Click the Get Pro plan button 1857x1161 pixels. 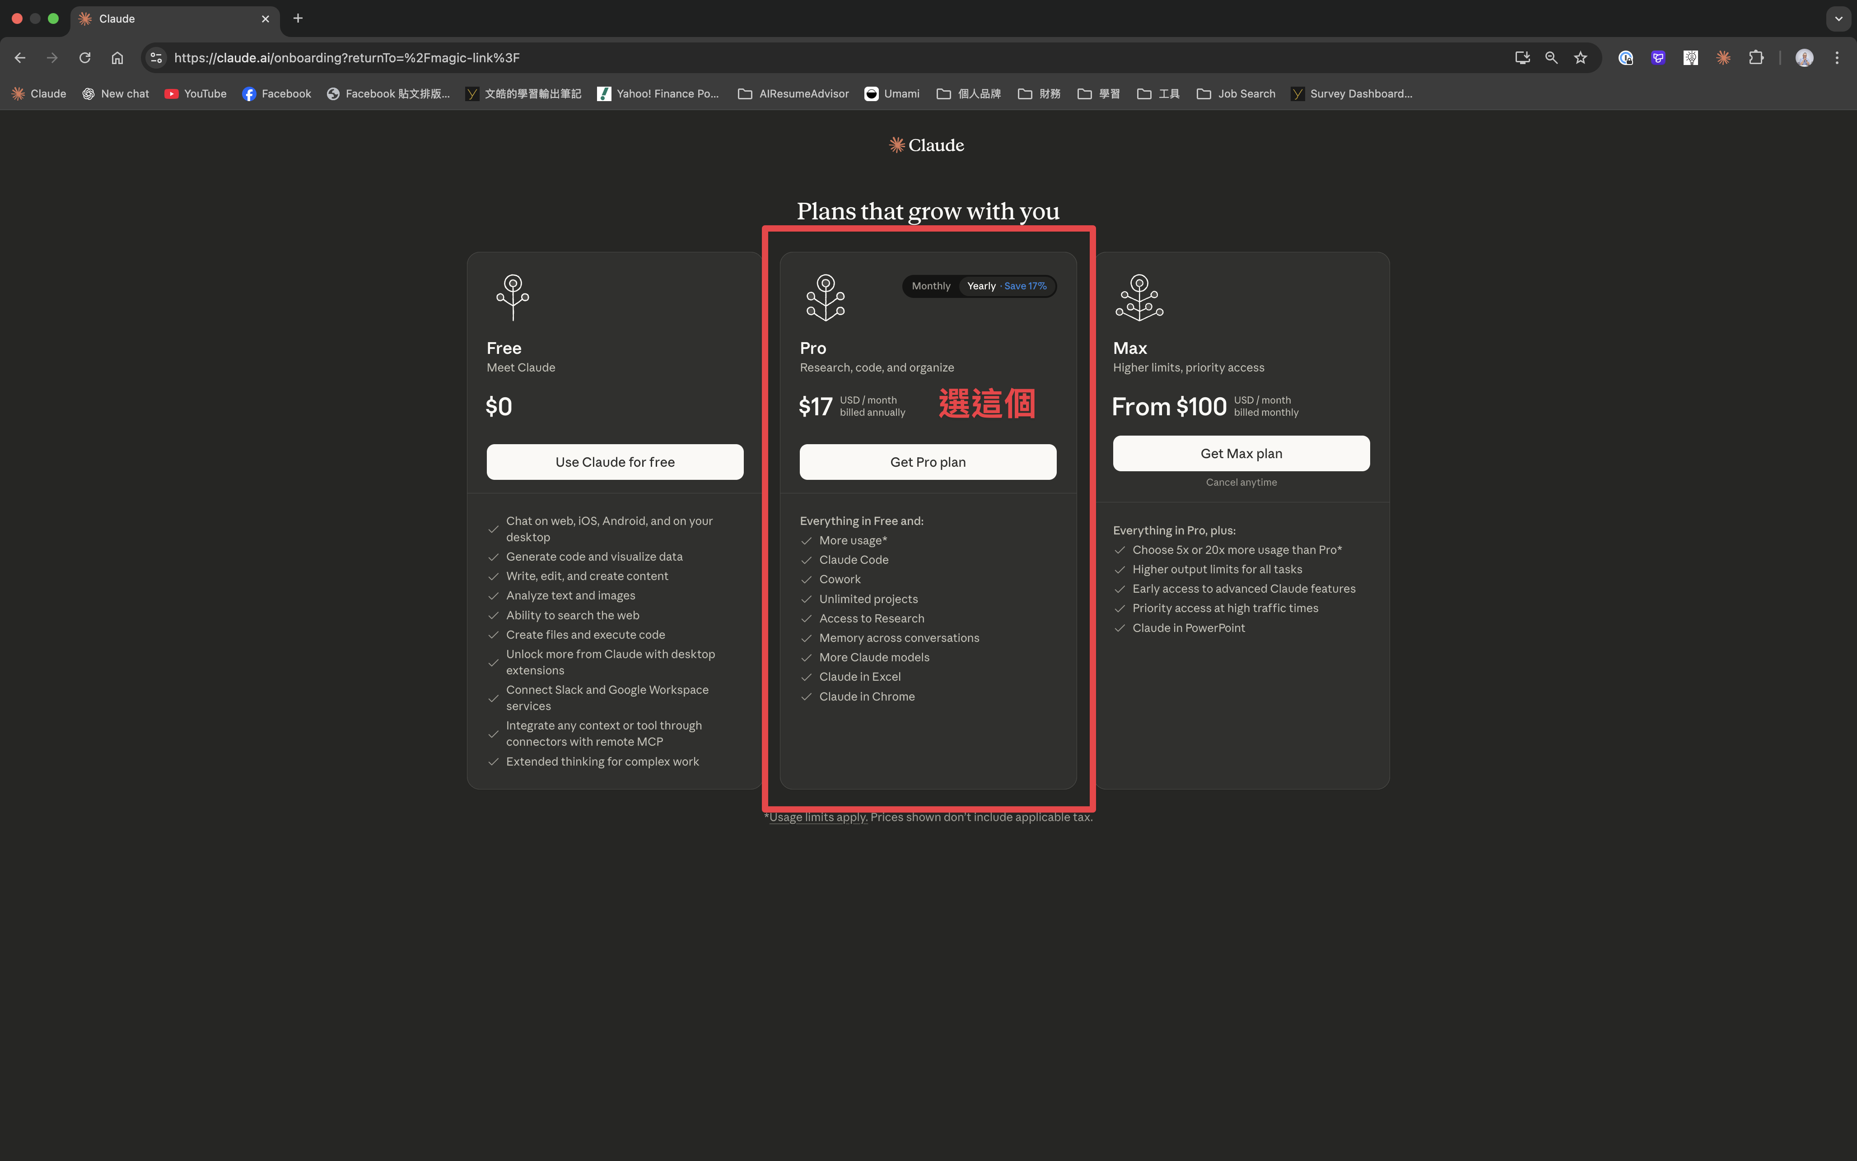tap(928, 461)
